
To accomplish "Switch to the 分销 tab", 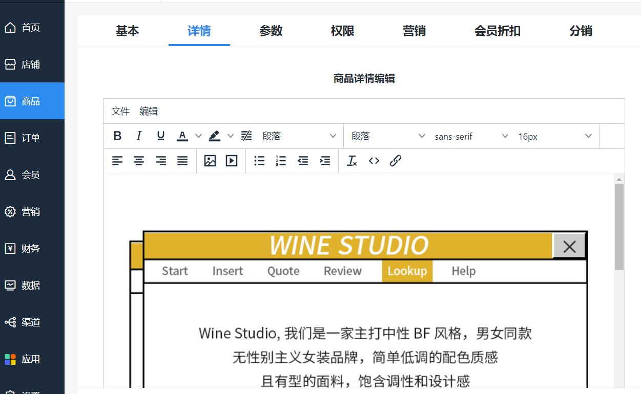I will coord(581,31).
